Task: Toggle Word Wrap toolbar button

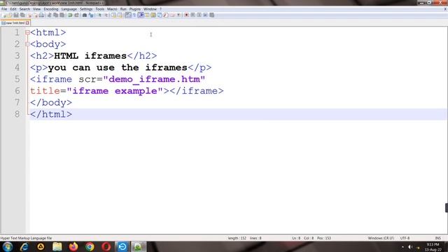Action: point(128,15)
